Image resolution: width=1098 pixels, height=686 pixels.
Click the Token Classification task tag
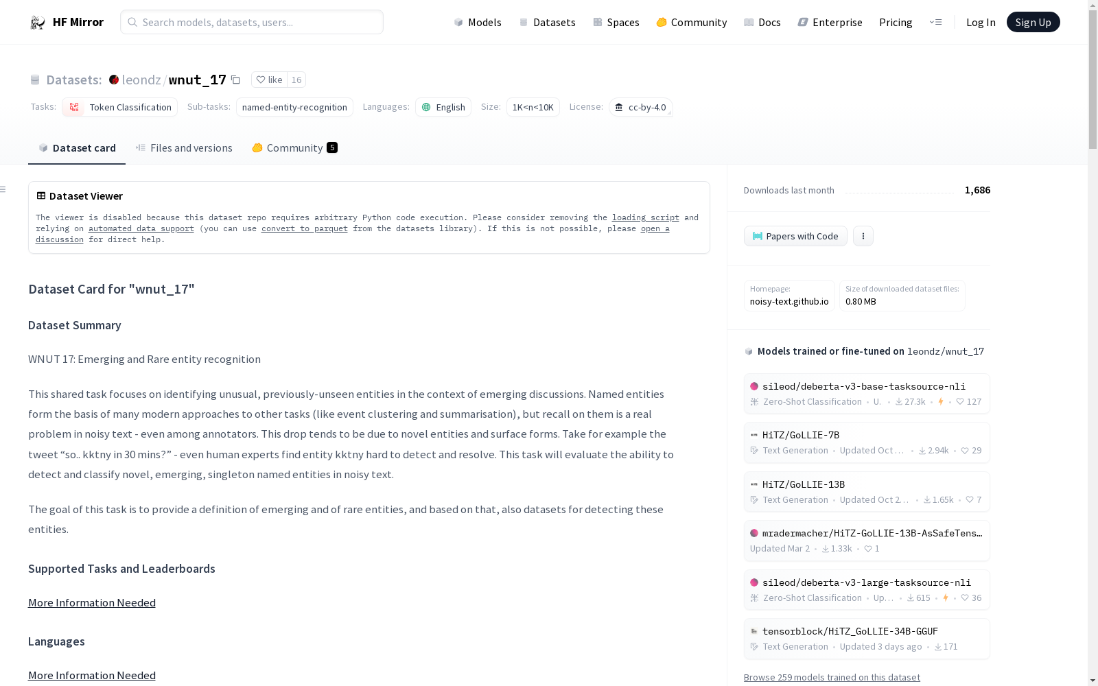tap(120, 107)
